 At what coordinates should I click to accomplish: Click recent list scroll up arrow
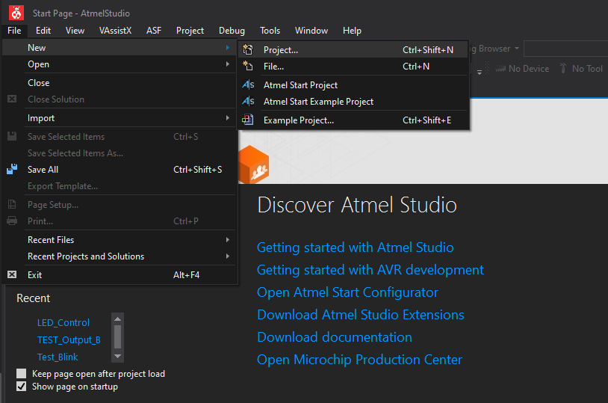tap(117, 319)
